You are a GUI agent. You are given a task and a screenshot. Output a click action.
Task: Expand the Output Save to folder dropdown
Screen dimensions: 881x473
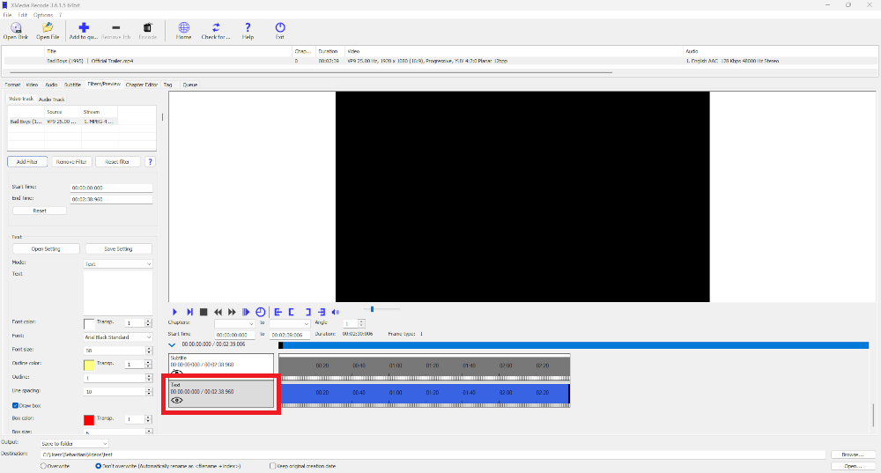coord(74,442)
